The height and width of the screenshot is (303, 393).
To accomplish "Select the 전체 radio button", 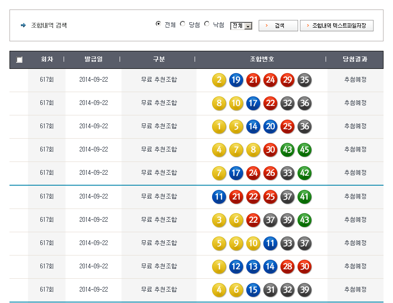I will point(159,24).
